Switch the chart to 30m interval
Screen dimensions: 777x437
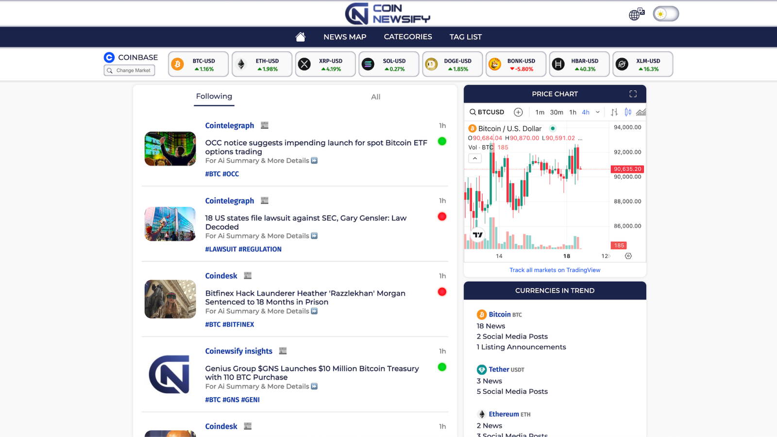[557, 112]
